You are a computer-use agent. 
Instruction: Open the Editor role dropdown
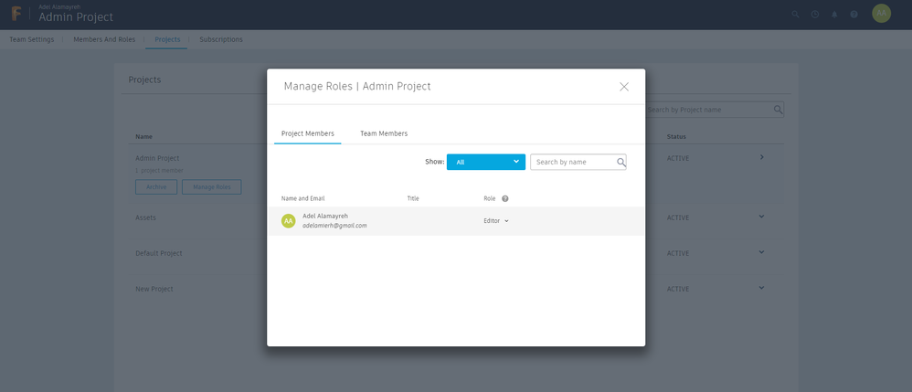point(496,221)
